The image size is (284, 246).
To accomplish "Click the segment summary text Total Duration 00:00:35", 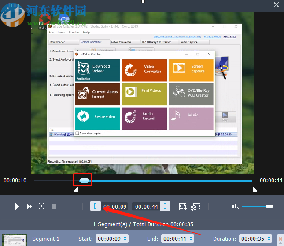I will coord(163,224).
